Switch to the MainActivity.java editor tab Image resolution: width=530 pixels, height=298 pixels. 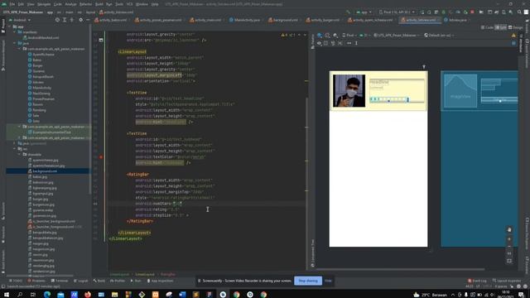245,20
